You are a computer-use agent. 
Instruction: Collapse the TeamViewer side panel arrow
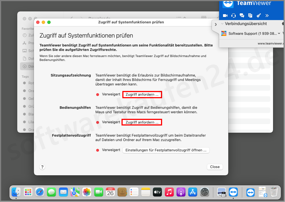click(215, 24)
